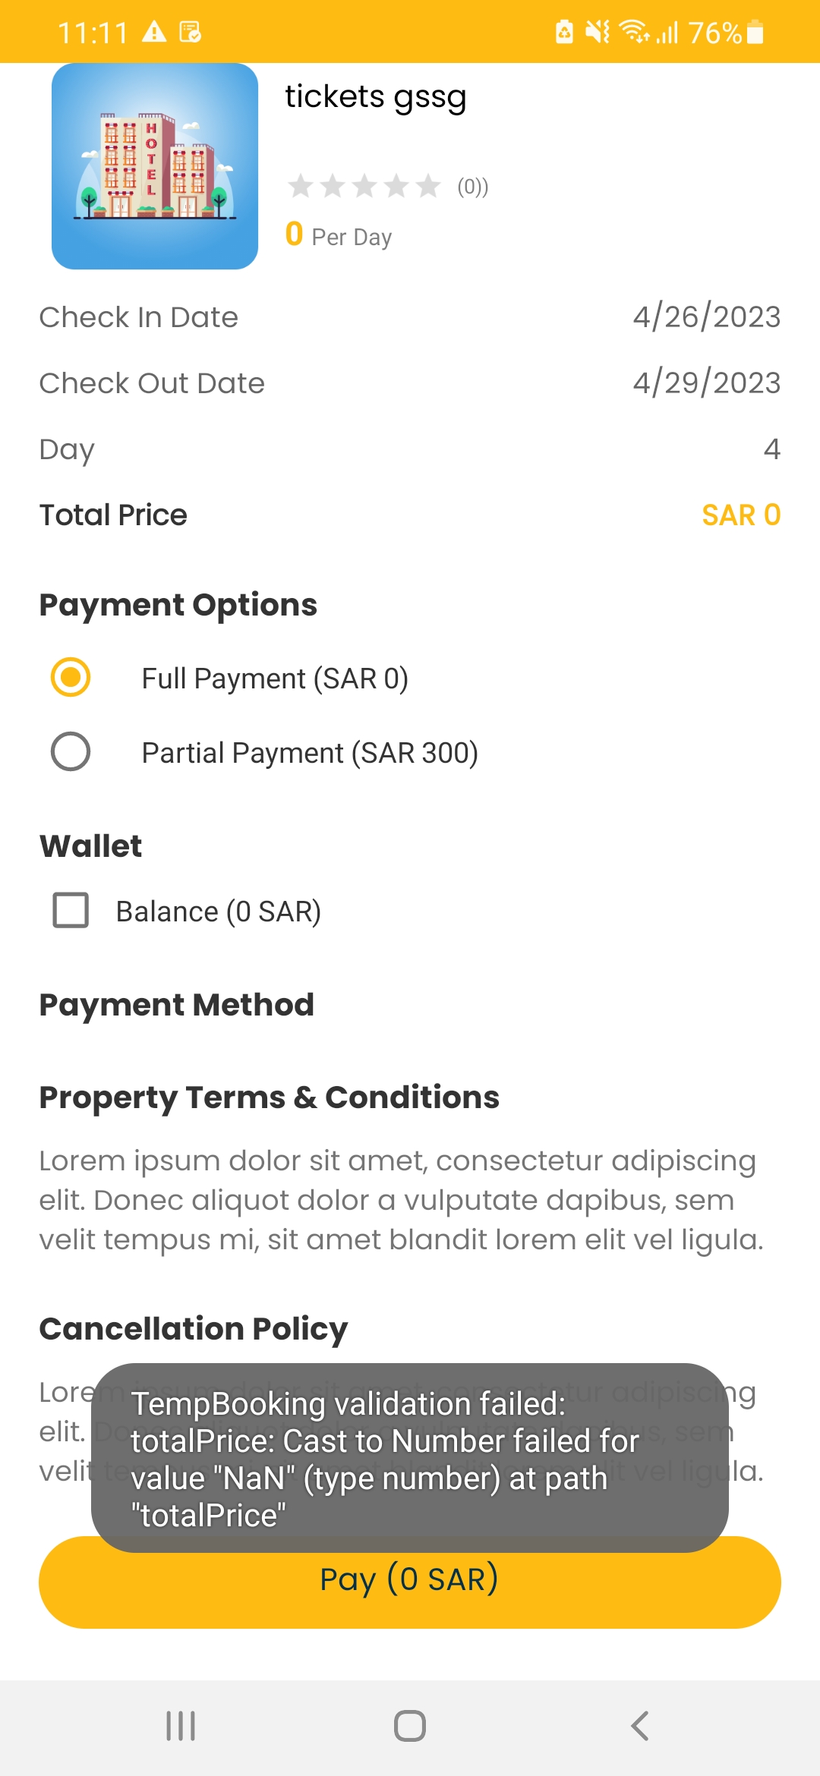Tap the SAR 0 total price amount
Image resolution: width=820 pixels, height=1776 pixels.
click(741, 515)
